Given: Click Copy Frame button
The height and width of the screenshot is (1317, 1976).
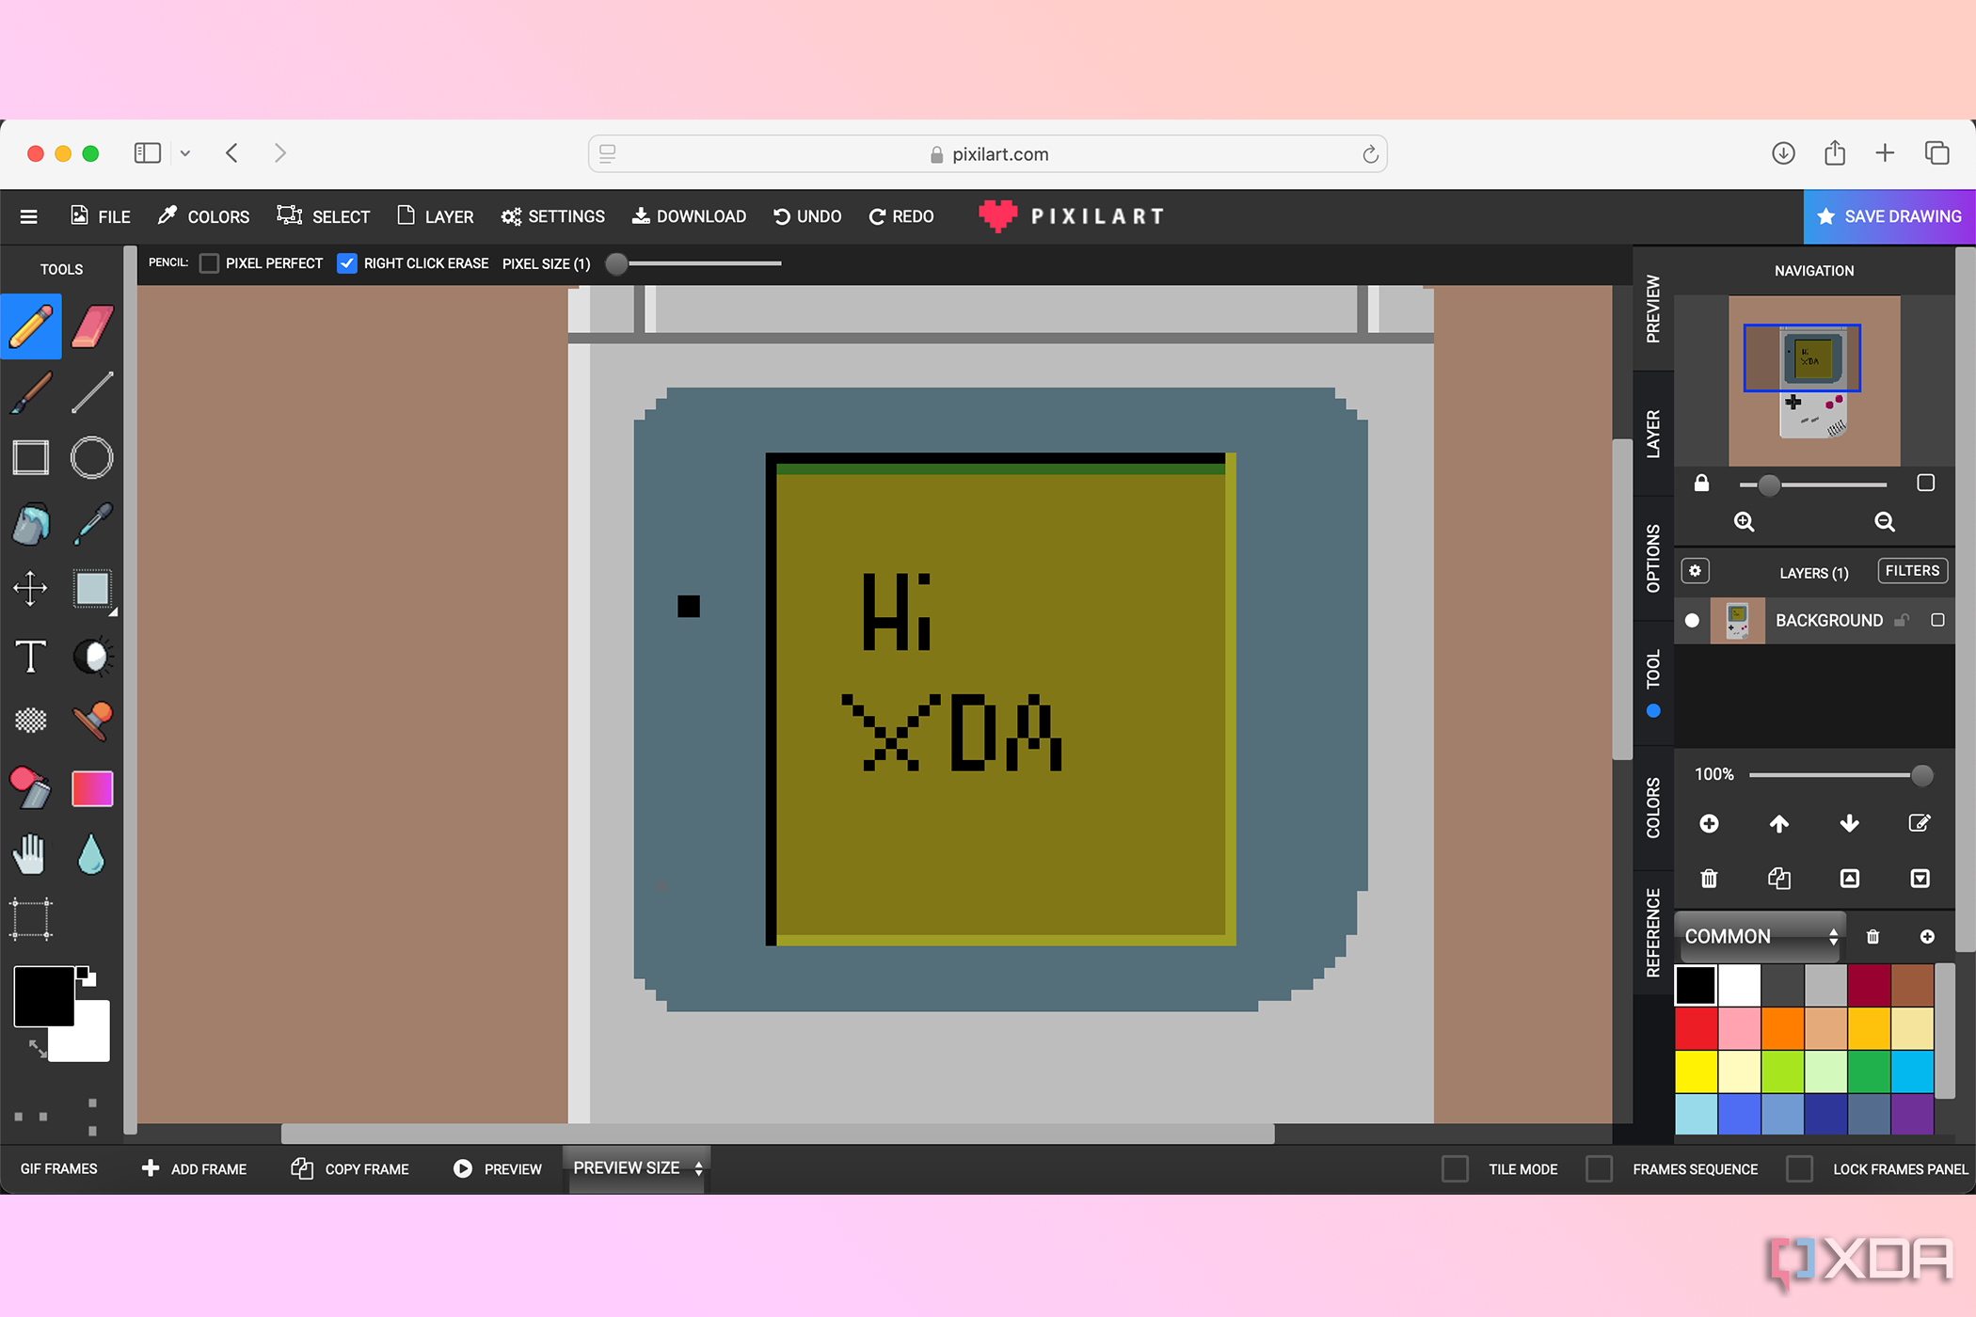Looking at the screenshot, I should 350,1169.
